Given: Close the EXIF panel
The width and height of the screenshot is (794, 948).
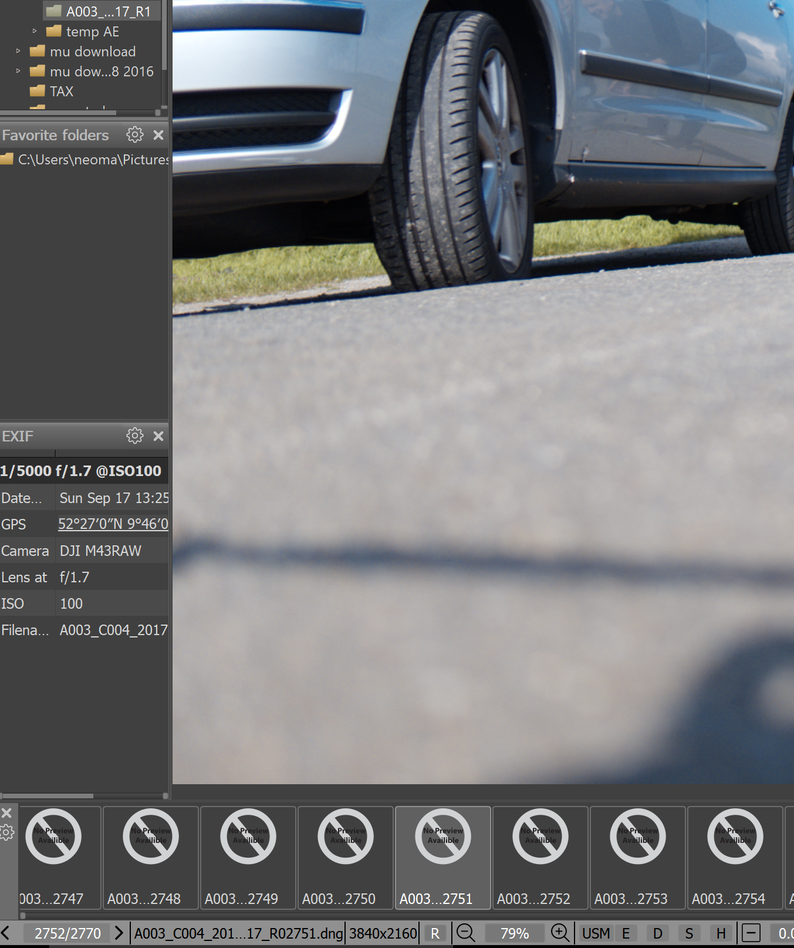Looking at the screenshot, I should point(158,436).
